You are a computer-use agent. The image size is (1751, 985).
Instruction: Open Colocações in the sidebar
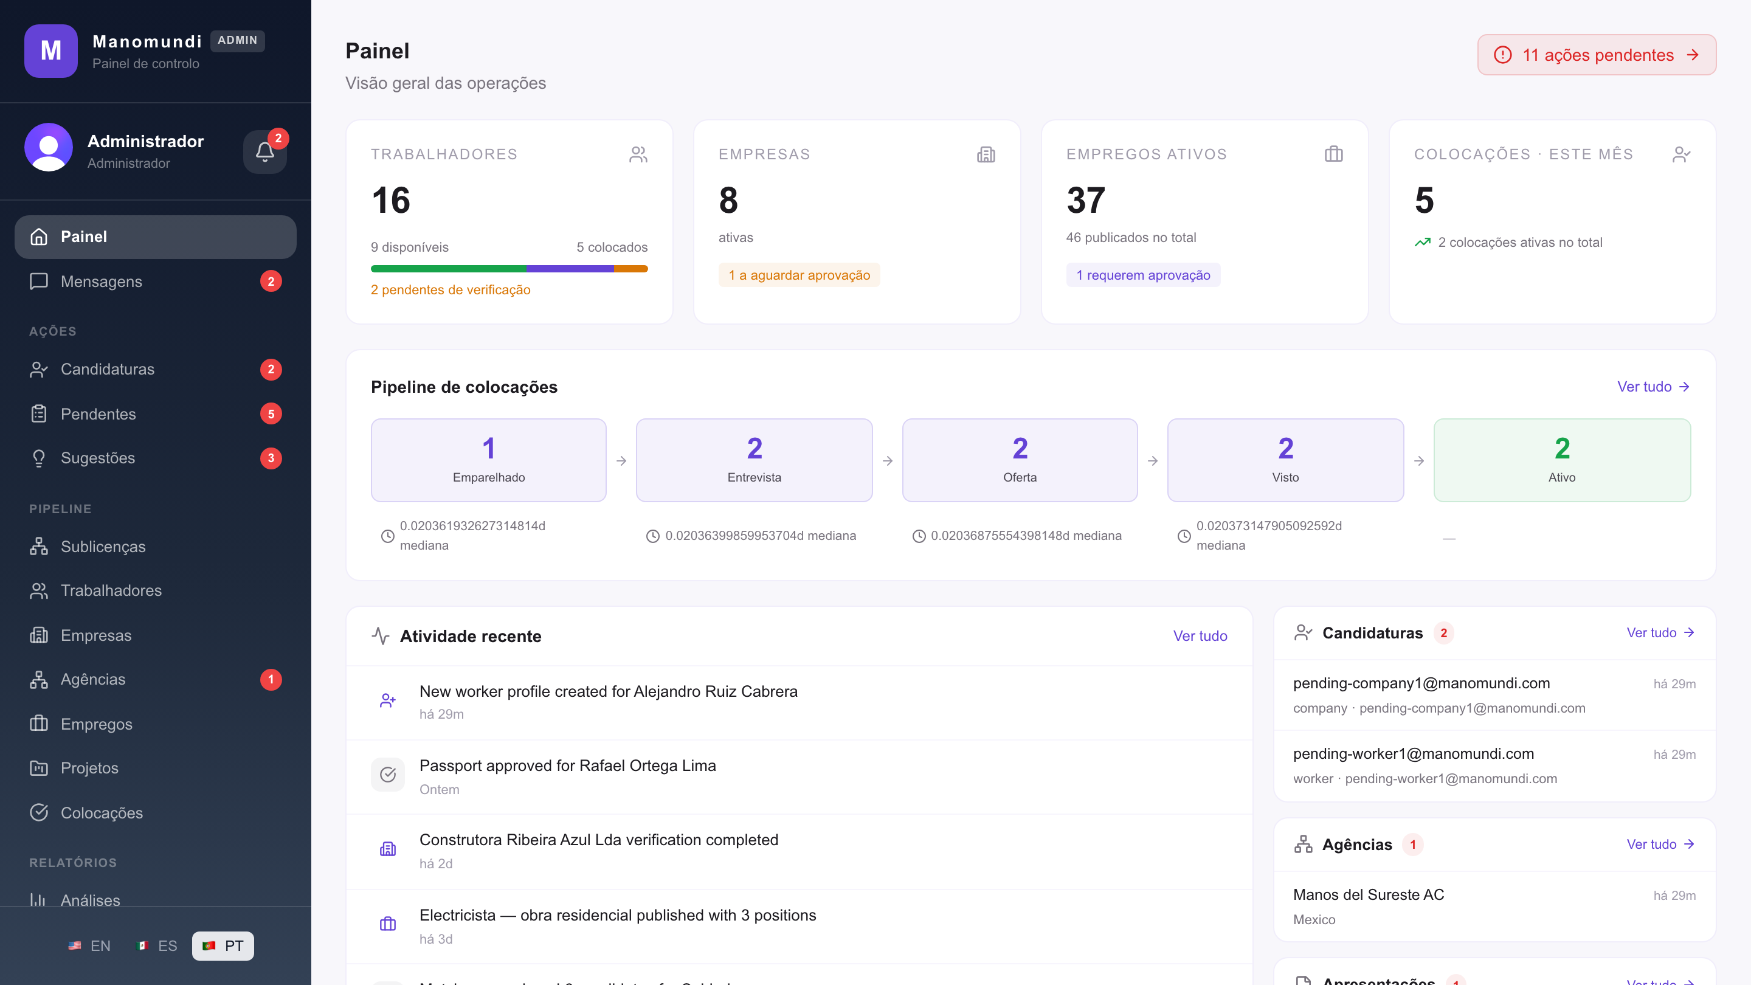[x=156, y=813]
